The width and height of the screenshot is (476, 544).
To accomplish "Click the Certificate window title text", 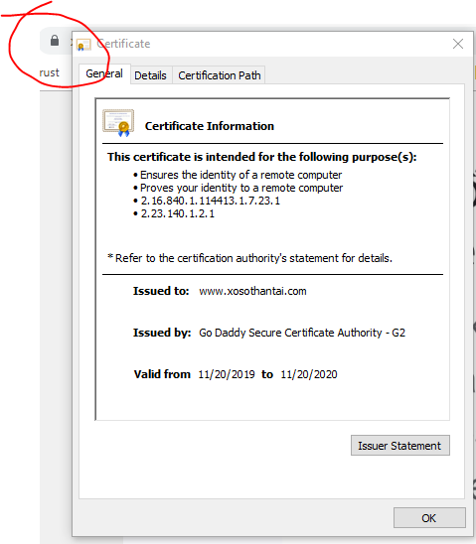I will (x=123, y=44).
